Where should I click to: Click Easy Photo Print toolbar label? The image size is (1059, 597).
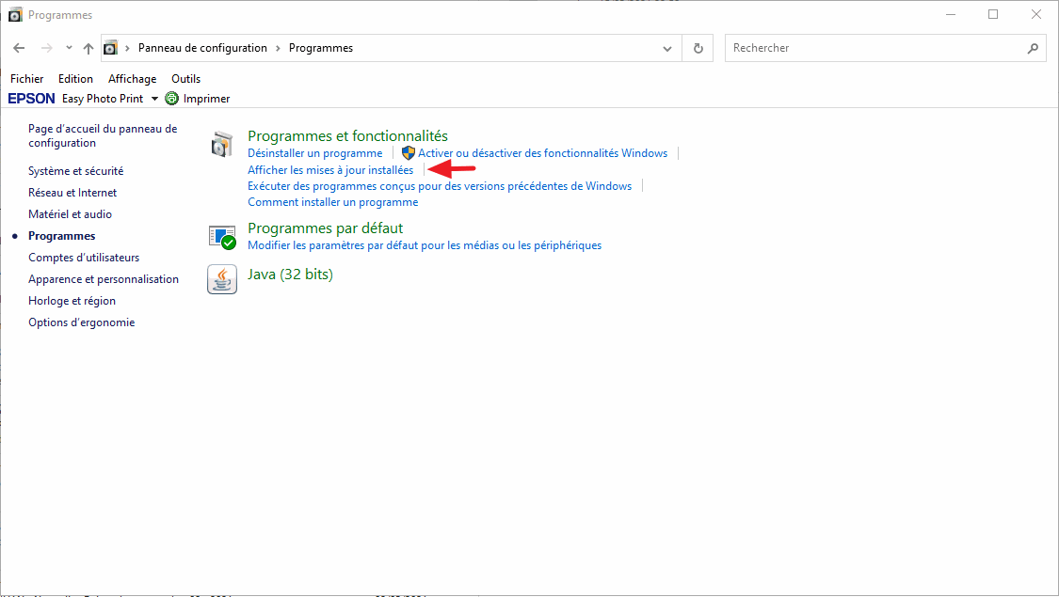point(103,99)
